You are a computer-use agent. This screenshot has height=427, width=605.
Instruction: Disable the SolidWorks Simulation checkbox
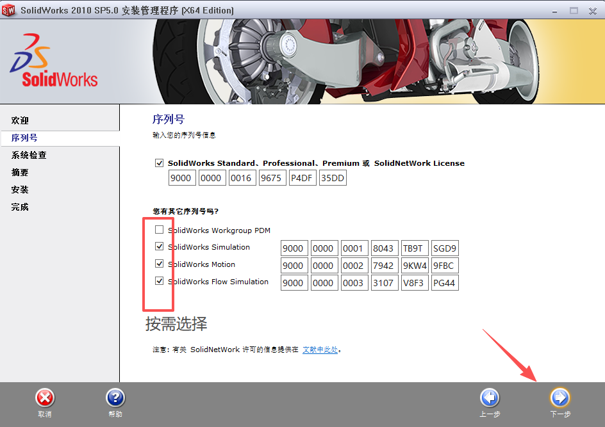[x=158, y=247]
